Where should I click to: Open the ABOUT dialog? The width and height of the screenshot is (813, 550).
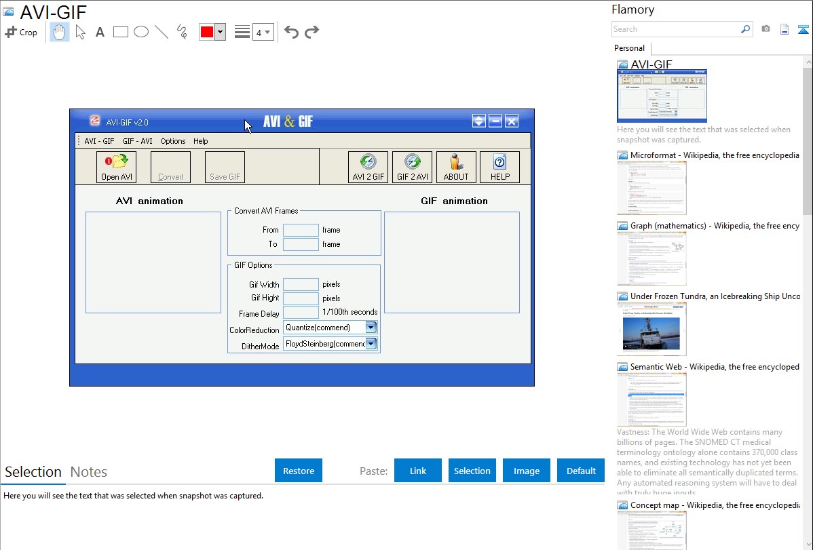tap(456, 167)
